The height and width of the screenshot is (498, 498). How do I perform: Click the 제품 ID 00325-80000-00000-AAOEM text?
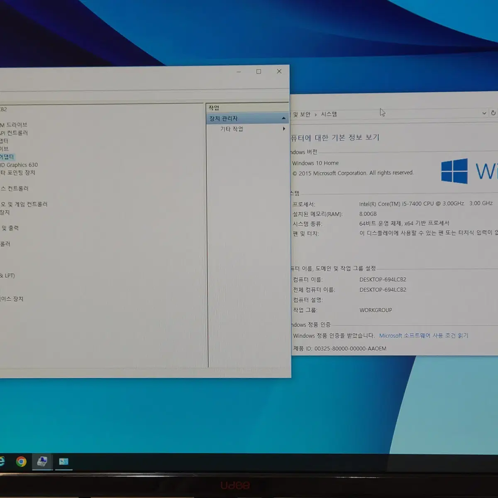(340, 349)
